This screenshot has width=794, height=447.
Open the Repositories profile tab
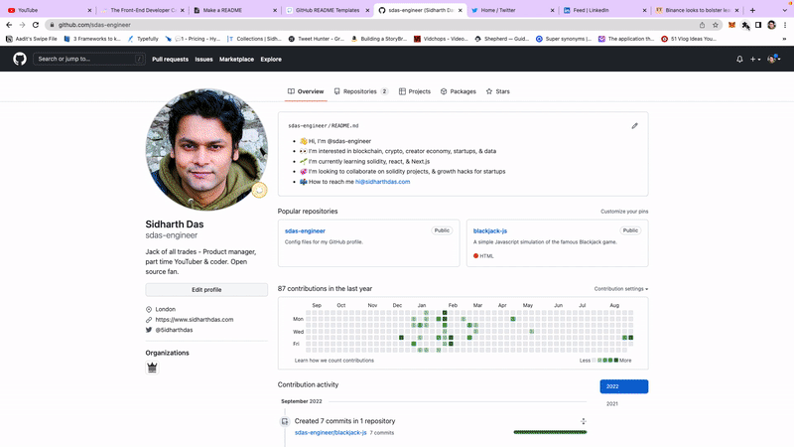tap(361, 91)
